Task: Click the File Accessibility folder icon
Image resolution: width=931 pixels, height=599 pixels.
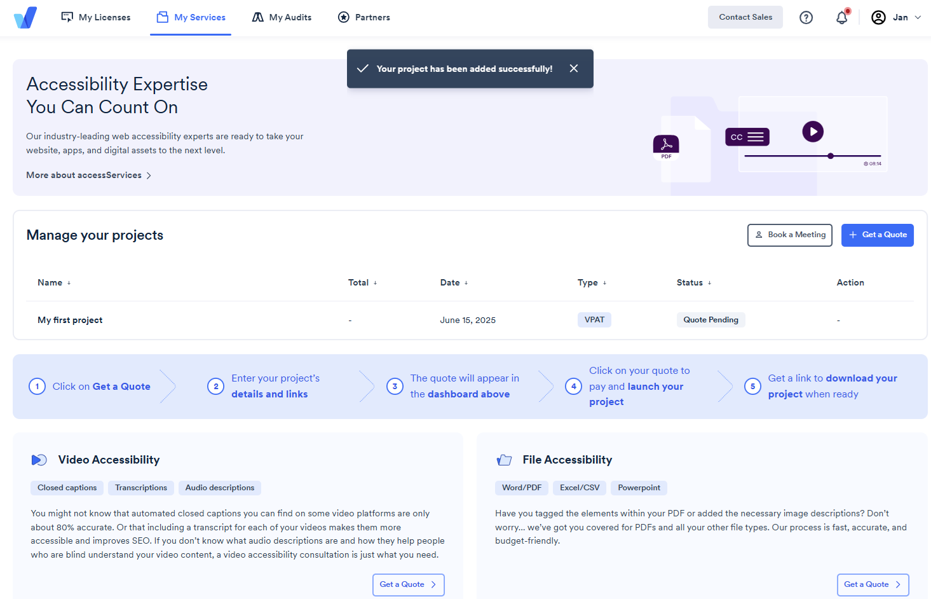Action: pos(504,460)
